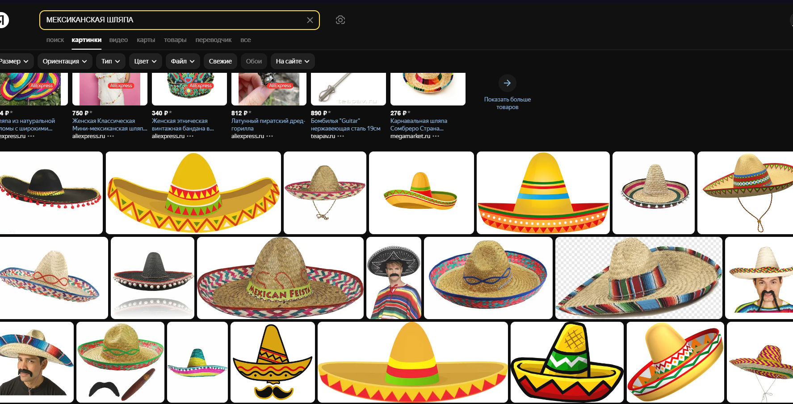Switch to the товары tab
Image resolution: width=793 pixels, height=404 pixels.
coord(175,40)
